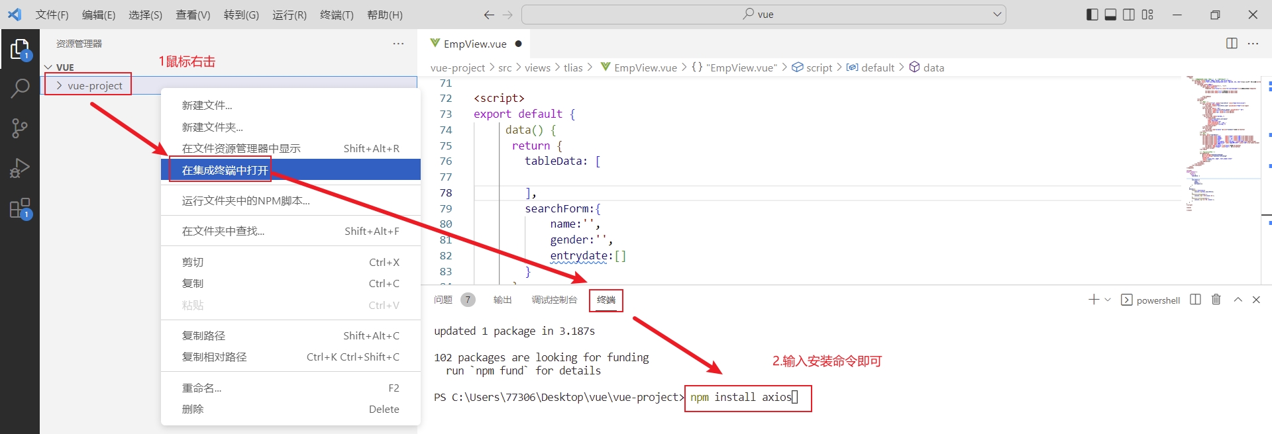1272x434 pixels.
Task: Kill terminal with trash icon
Action: [x=1216, y=300]
